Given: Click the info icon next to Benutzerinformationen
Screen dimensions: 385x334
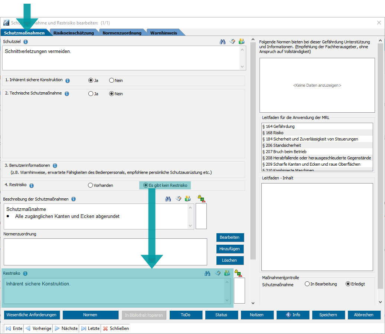Looking at the screenshot, I should tap(55, 166).
